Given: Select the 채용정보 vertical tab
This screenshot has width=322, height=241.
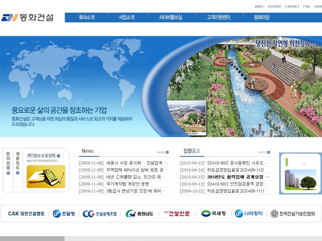Looking at the screenshot, I should click(x=18, y=169).
